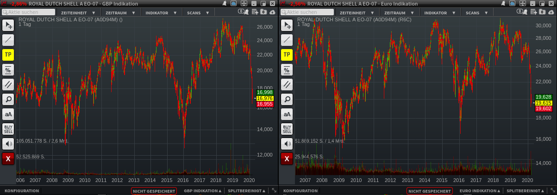Image resolution: width=557 pixels, height=195 pixels.
Task: Click NICHT GESPEICHERT in Euro chart footer
Action: point(430,191)
